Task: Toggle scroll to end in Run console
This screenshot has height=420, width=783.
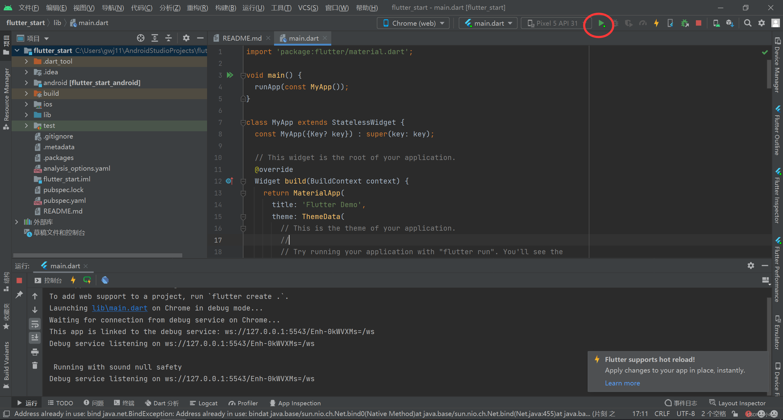Action: (35, 338)
